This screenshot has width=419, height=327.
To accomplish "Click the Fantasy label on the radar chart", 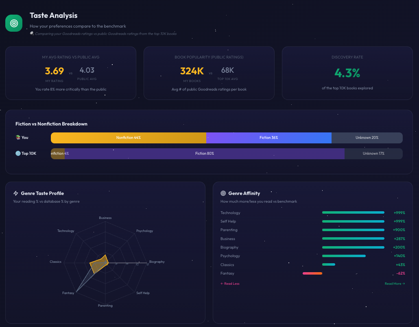I will pyautogui.click(x=68, y=293).
